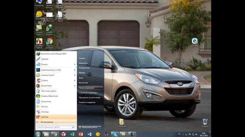Image resolution: width=245 pixels, height=137 pixels.
Task: Click Action Center flag tray icon
Action: pyautogui.click(x=190, y=134)
